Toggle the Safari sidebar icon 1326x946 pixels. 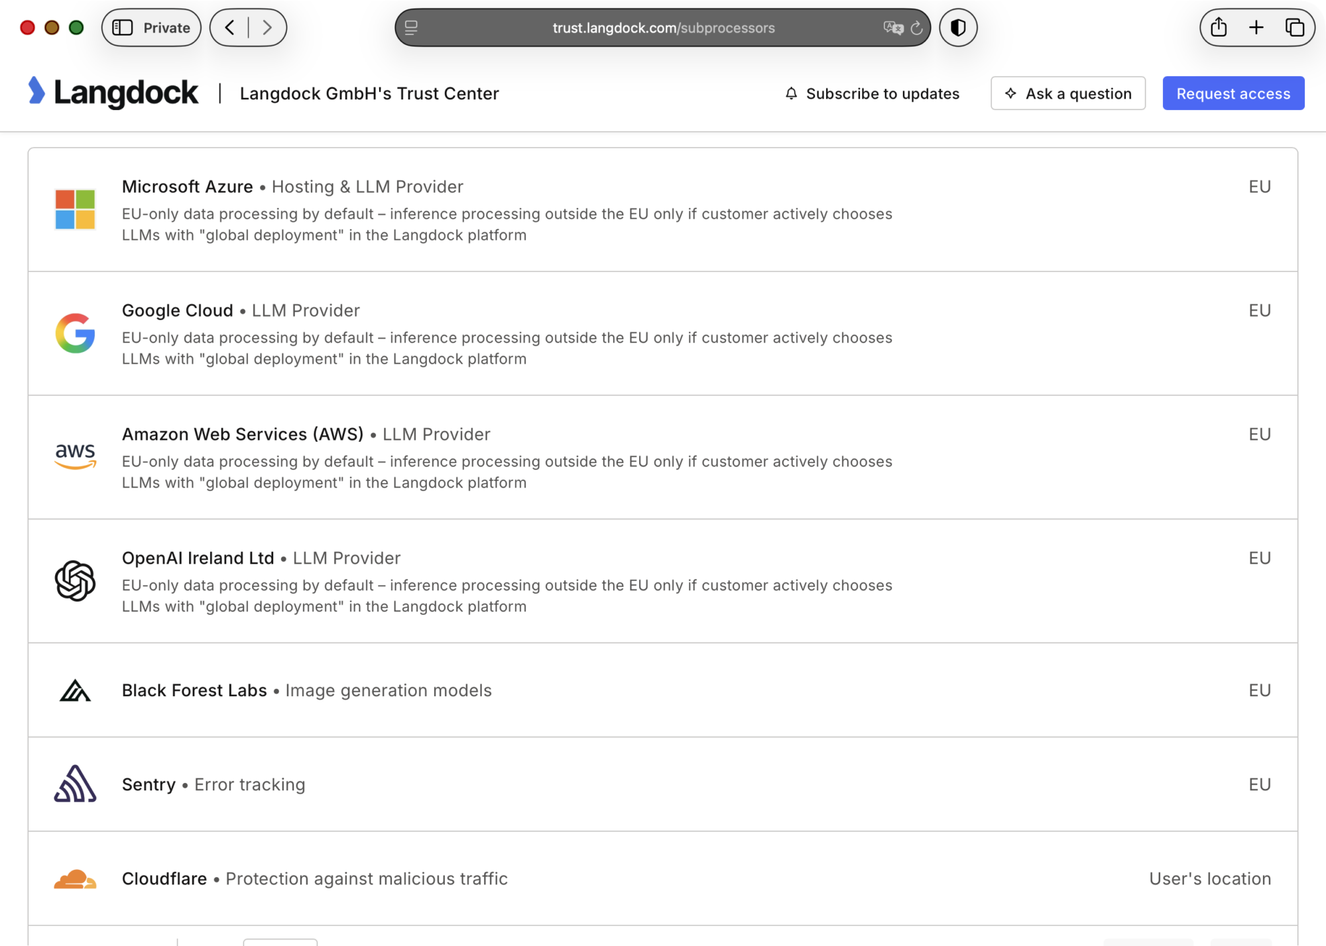coord(122,27)
